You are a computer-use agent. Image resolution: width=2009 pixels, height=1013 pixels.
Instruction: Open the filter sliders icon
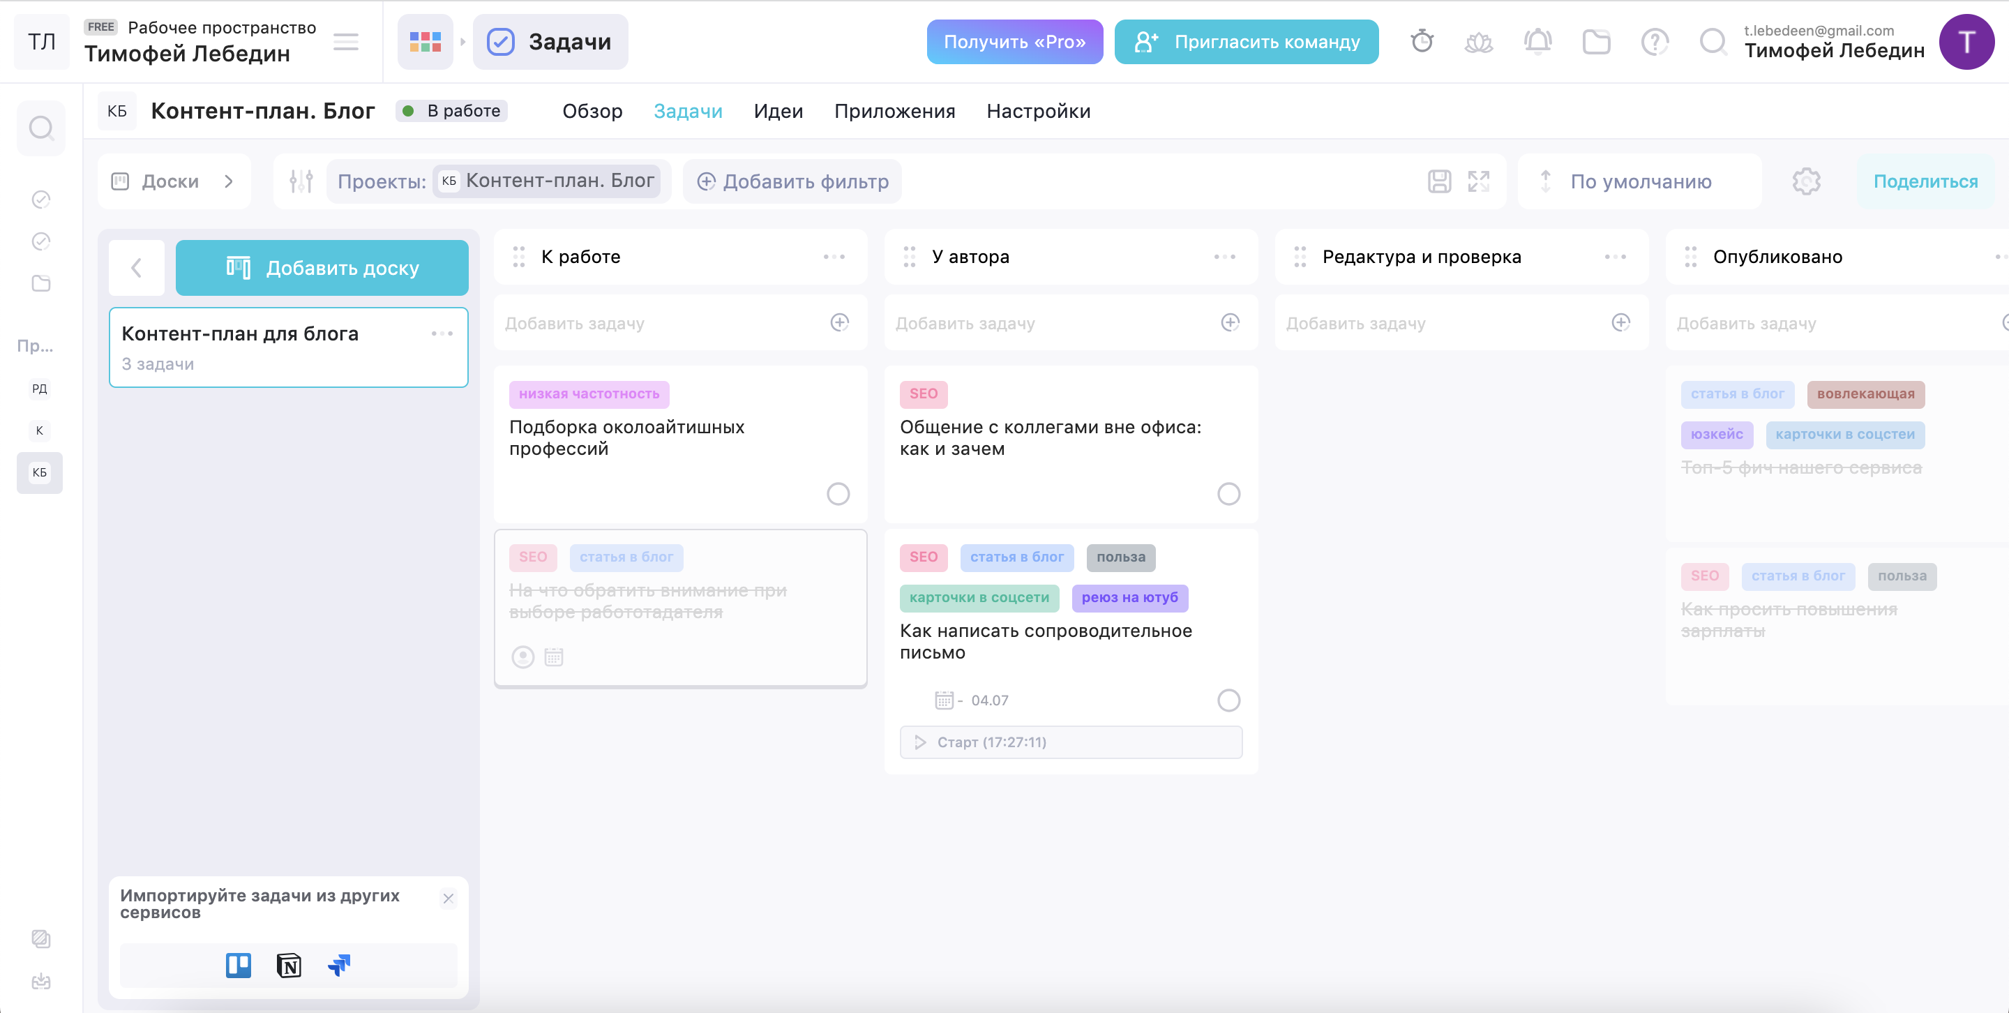(x=301, y=181)
